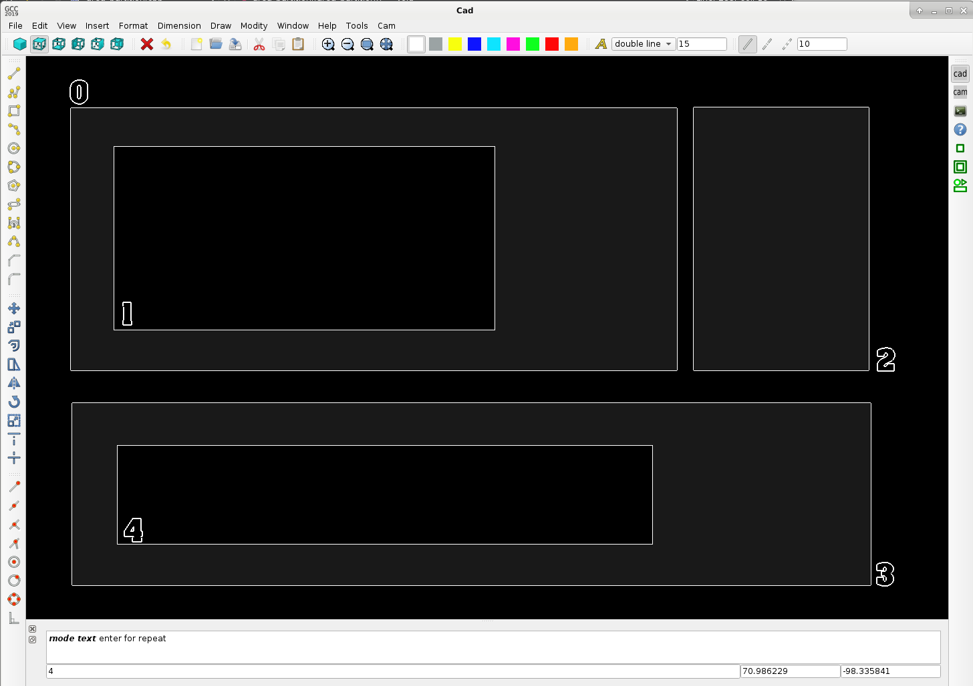This screenshot has height=686, width=973.
Task: Open the Draw menu
Action: [221, 25]
